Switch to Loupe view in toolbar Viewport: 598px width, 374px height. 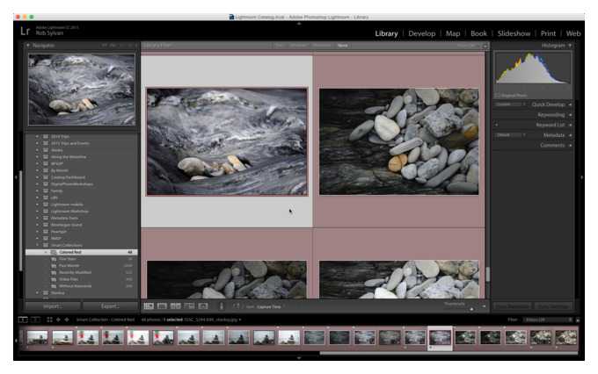click(162, 306)
